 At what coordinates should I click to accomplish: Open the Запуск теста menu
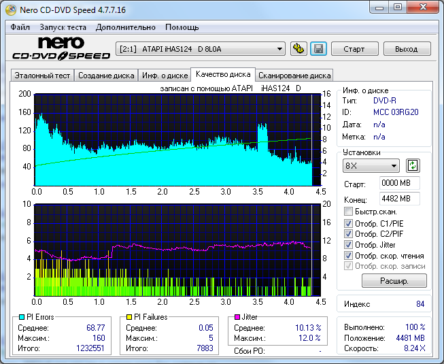point(63,27)
